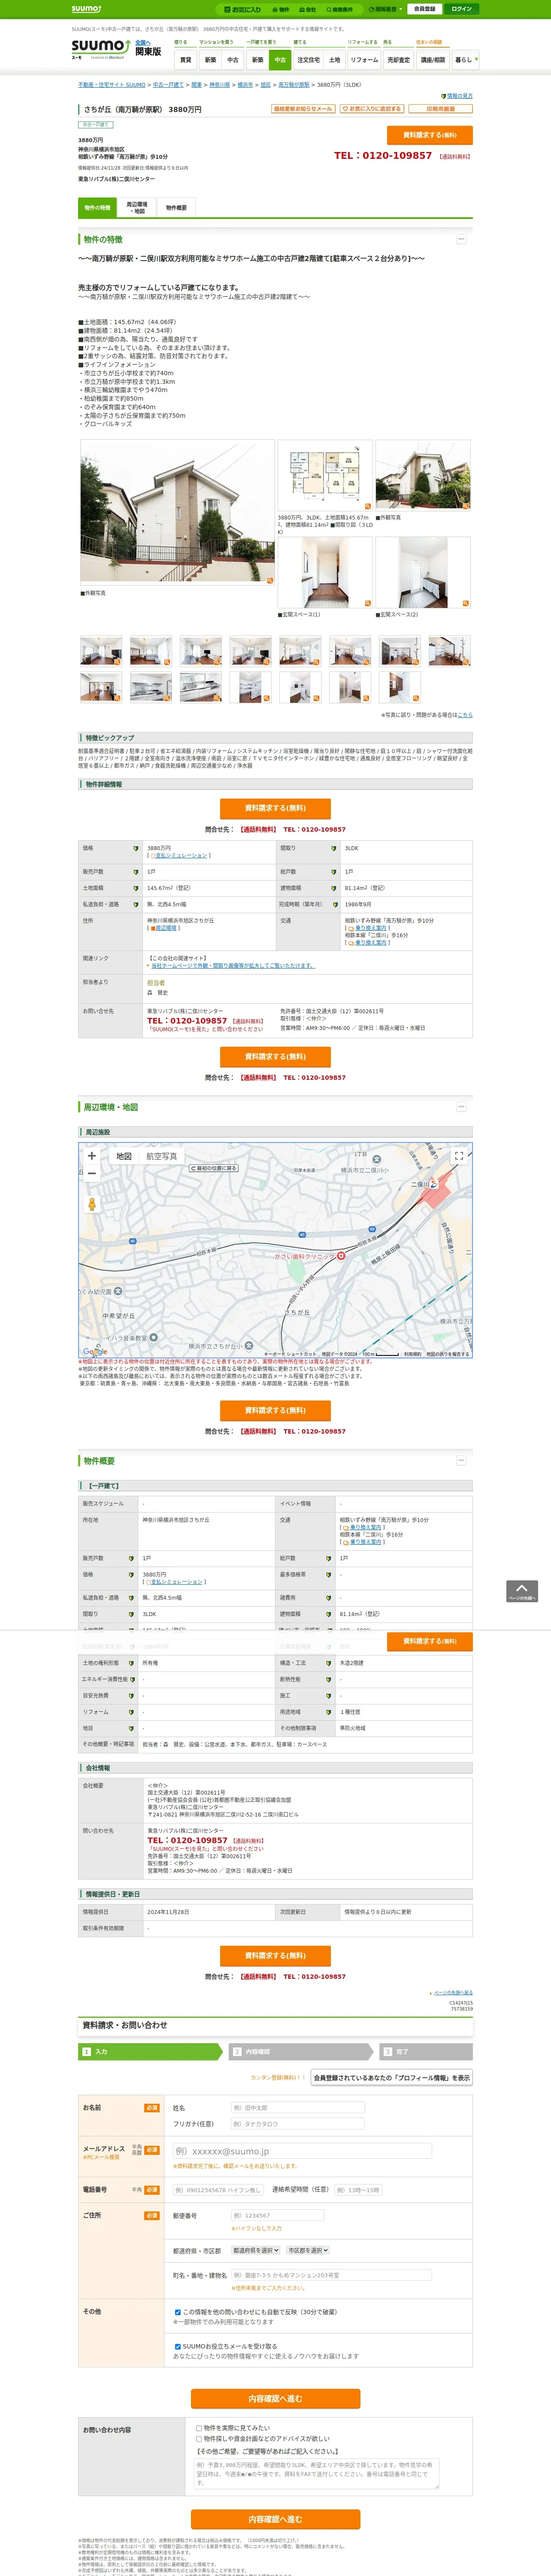Click お気に入りに追加する button

[x=372, y=109]
